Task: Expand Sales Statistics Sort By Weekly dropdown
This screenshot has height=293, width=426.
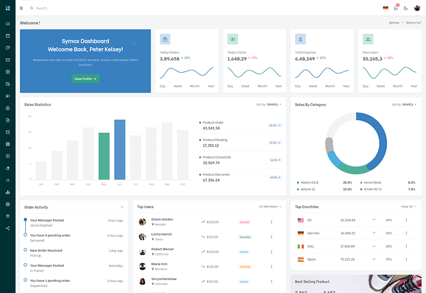Action: (x=274, y=104)
